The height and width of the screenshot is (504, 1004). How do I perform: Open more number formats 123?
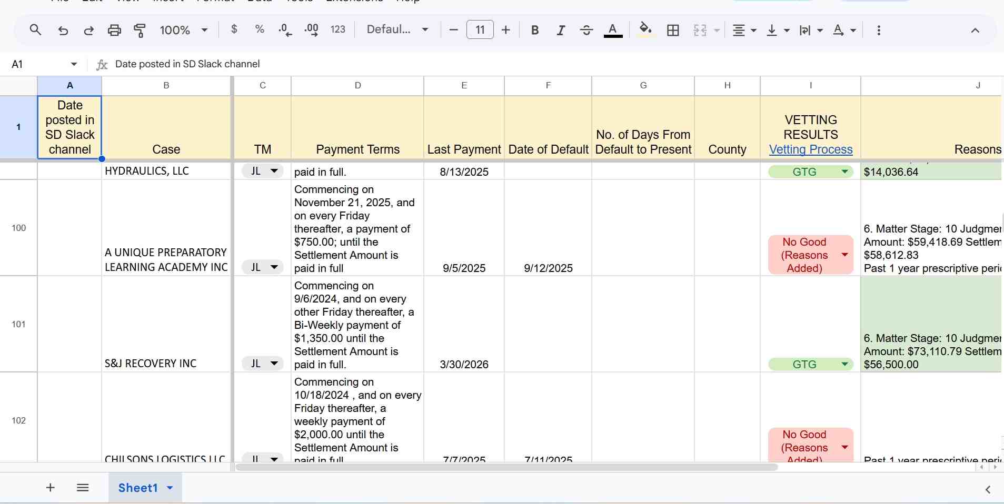(338, 29)
